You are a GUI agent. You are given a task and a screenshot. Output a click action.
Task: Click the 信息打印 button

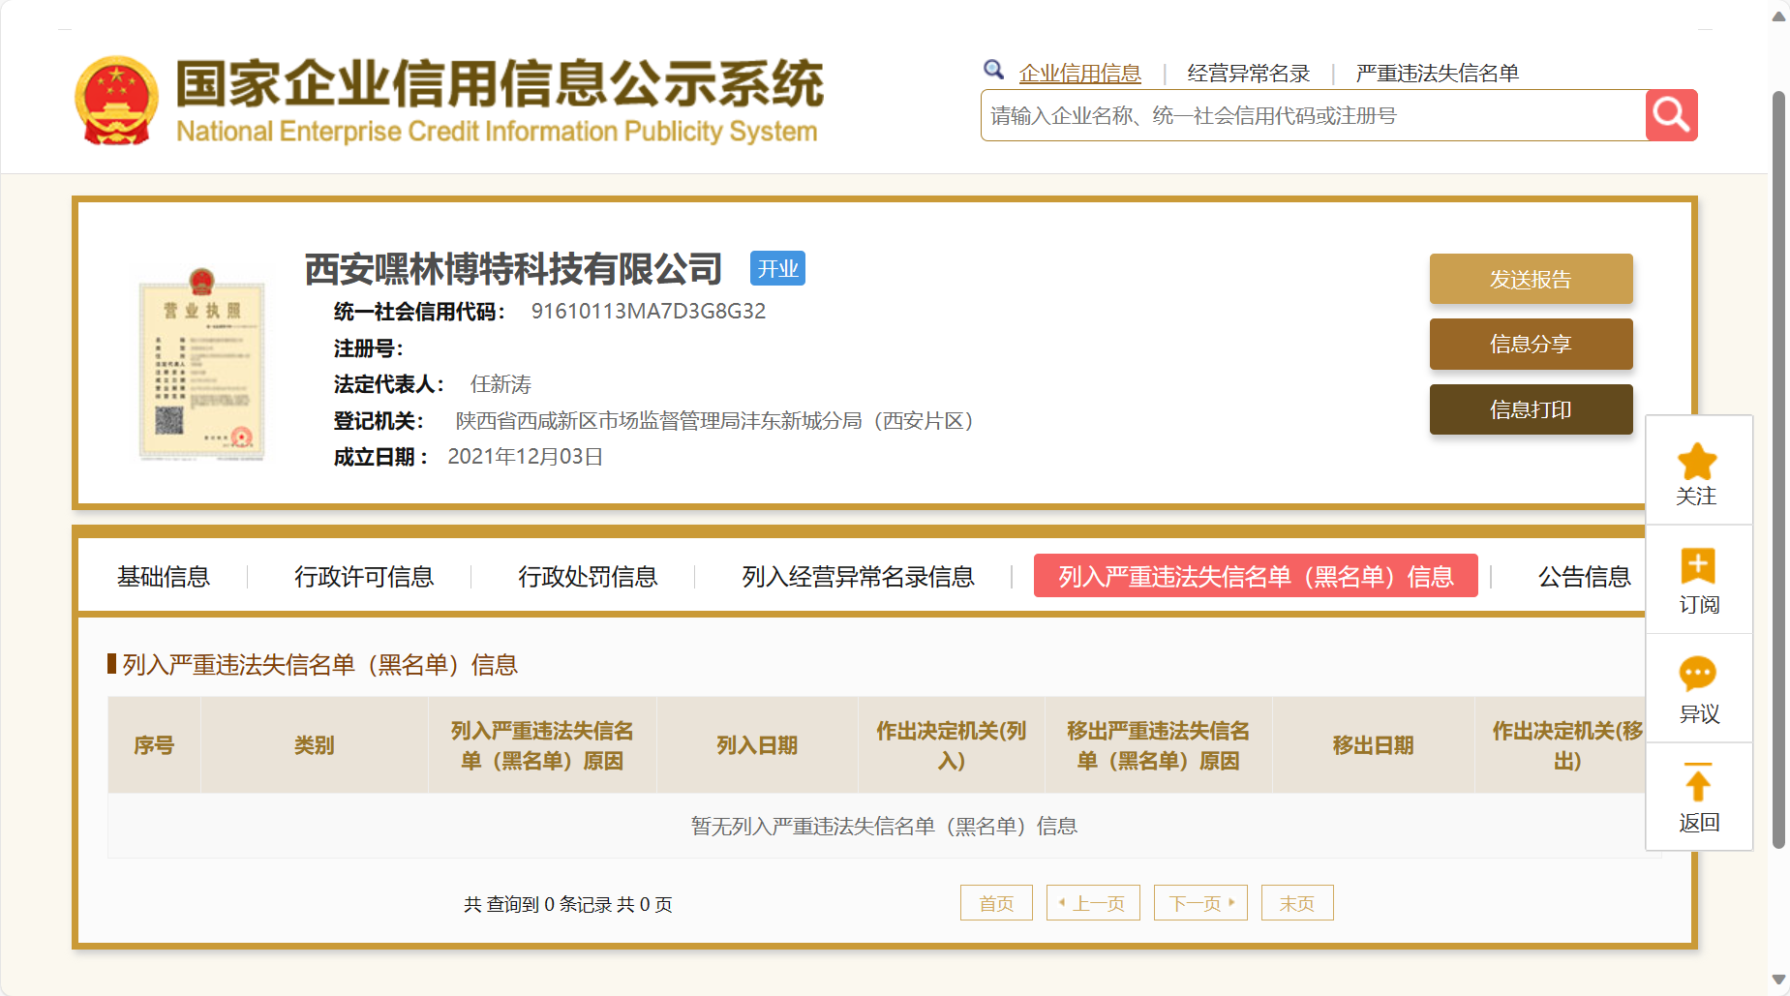pyautogui.click(x=1531, y=409)
